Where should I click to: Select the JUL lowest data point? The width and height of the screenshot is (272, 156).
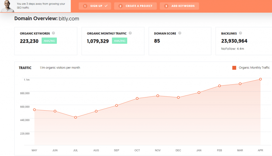coord(76,117)
